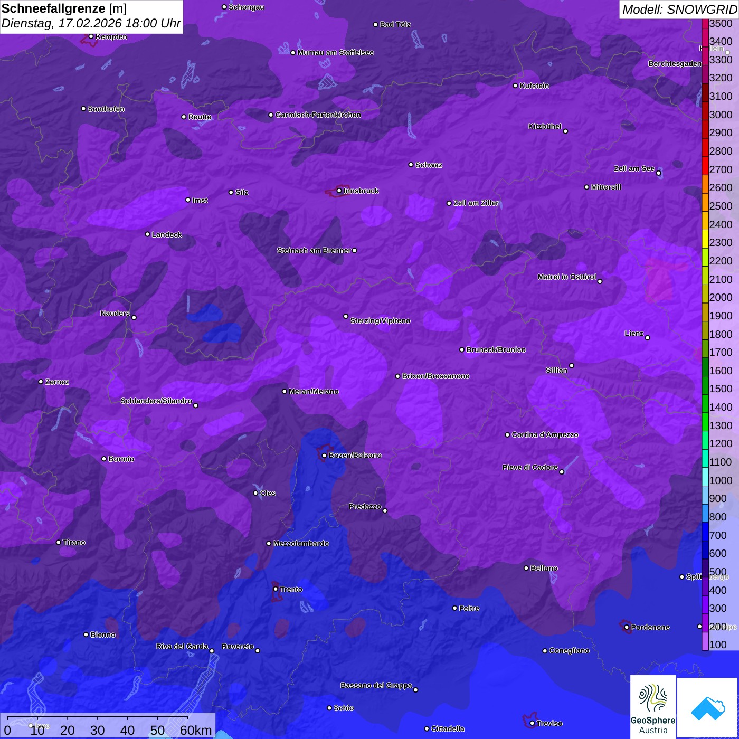Click the Schneefallgrenze [m] title

64,8
